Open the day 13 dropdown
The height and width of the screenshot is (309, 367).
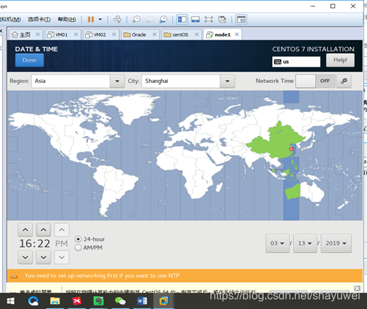305,243
